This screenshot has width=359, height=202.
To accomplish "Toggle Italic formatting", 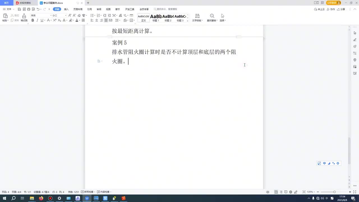I will pyautogui.click(x=37, y=20).
